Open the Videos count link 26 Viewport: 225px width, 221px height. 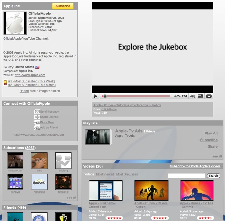99,166
